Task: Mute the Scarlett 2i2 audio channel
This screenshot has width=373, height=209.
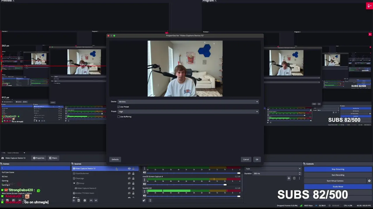Action: coord(144,196)
